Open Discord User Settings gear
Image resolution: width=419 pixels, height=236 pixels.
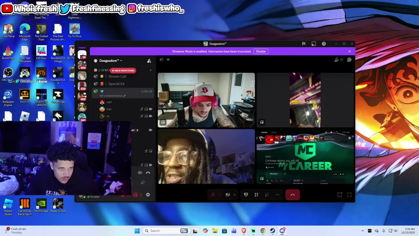point(148,195)
